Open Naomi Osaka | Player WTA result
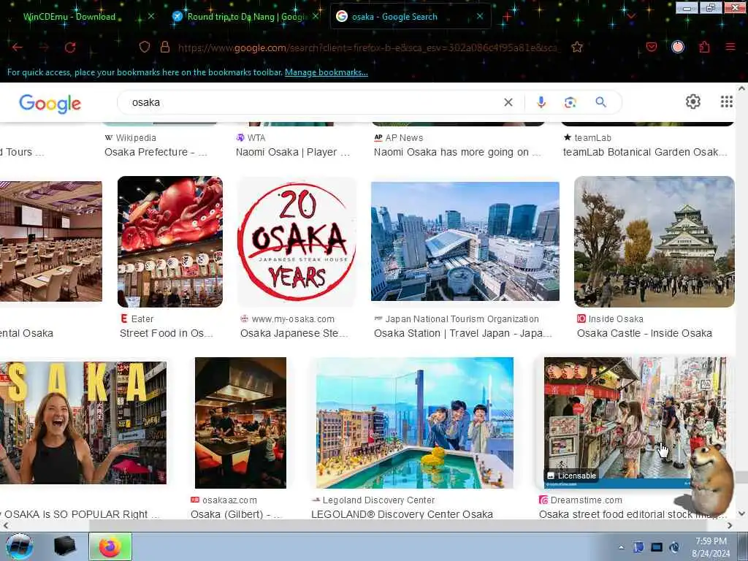The height and width of the screenshot is (561, 748). click(292, 152)
